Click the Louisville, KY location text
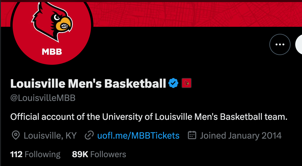 [50, 135]
